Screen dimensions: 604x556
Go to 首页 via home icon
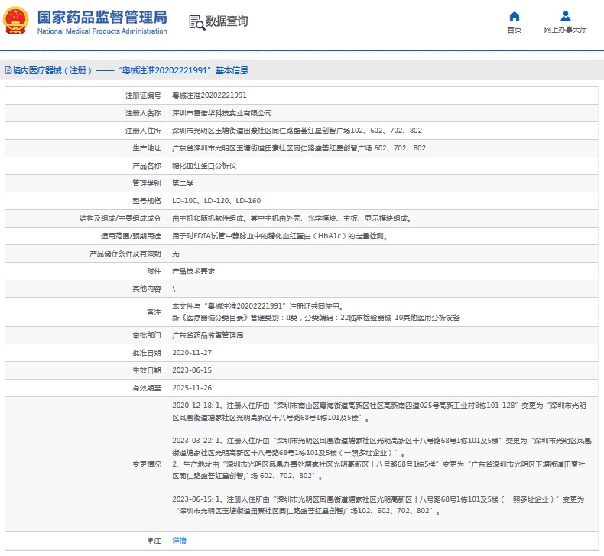pos(515,16)
